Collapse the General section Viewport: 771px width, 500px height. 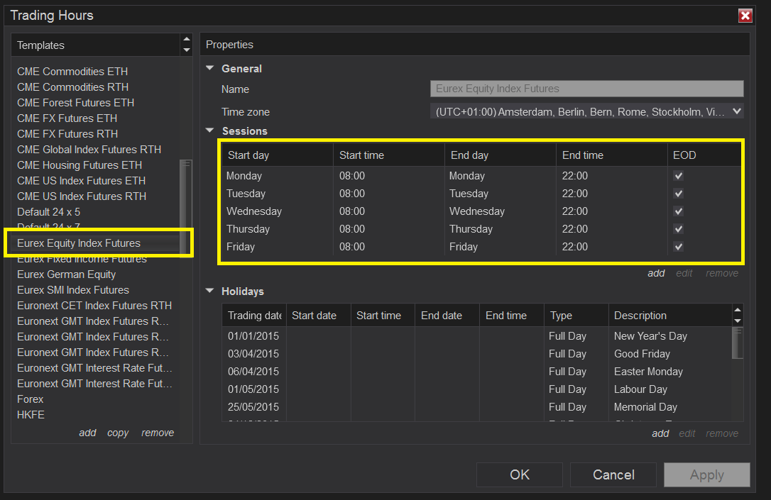point(210,68)
